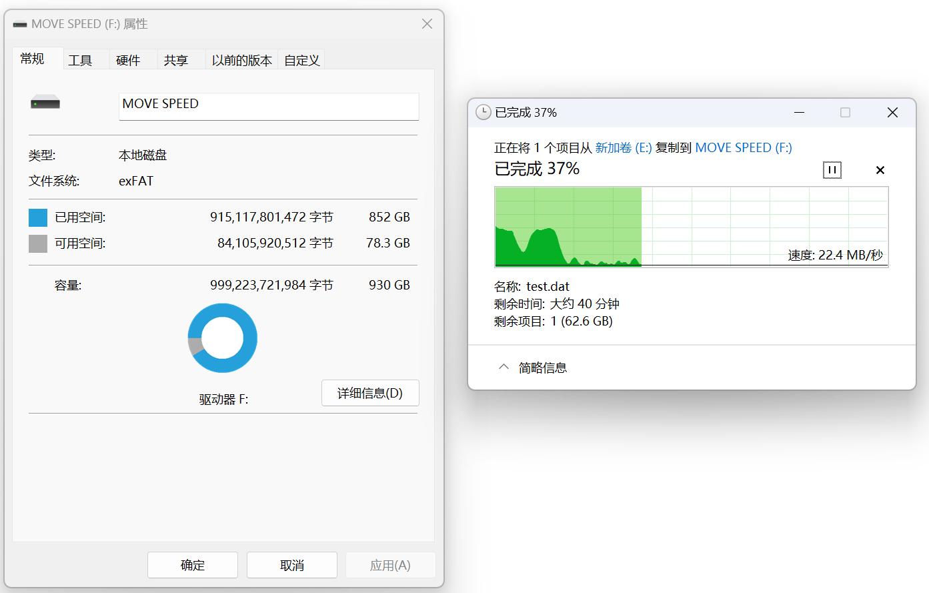This screenshot has width=929, height=593.
Task: Click the clock icon on the copy dialog
Action: [485, 113]
